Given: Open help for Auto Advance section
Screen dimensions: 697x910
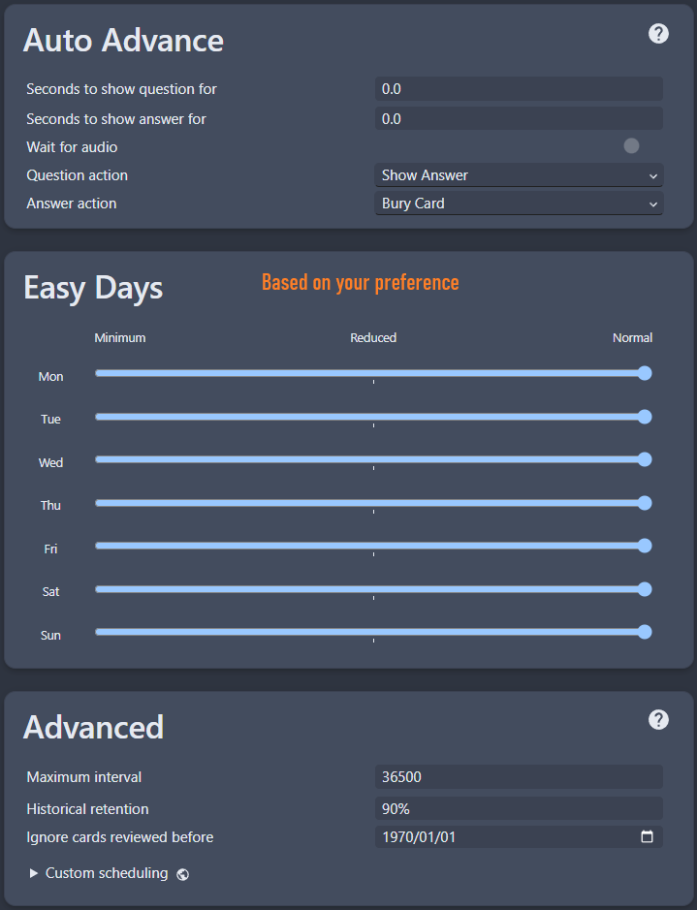Looking at the screenshot, I should (658, 34).
